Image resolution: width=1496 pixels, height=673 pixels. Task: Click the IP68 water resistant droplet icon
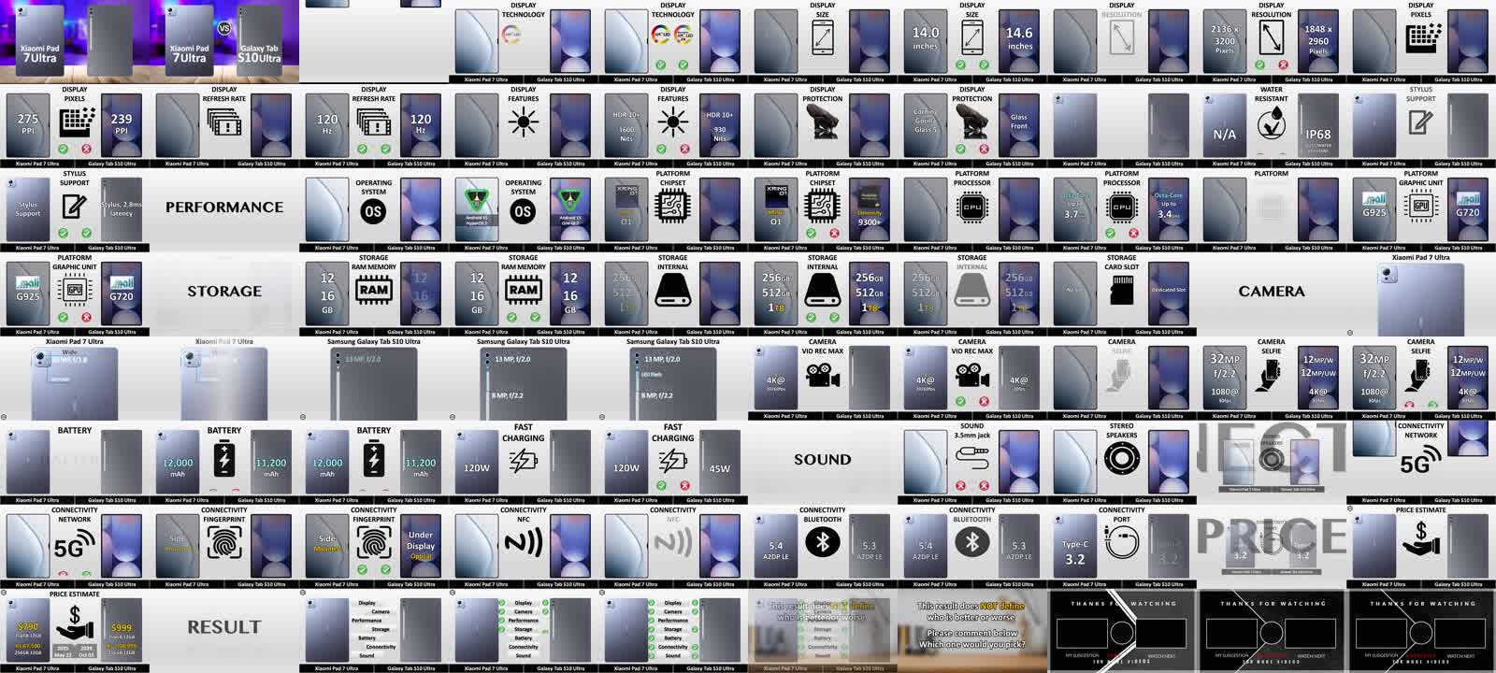[x=1271, y=122]
